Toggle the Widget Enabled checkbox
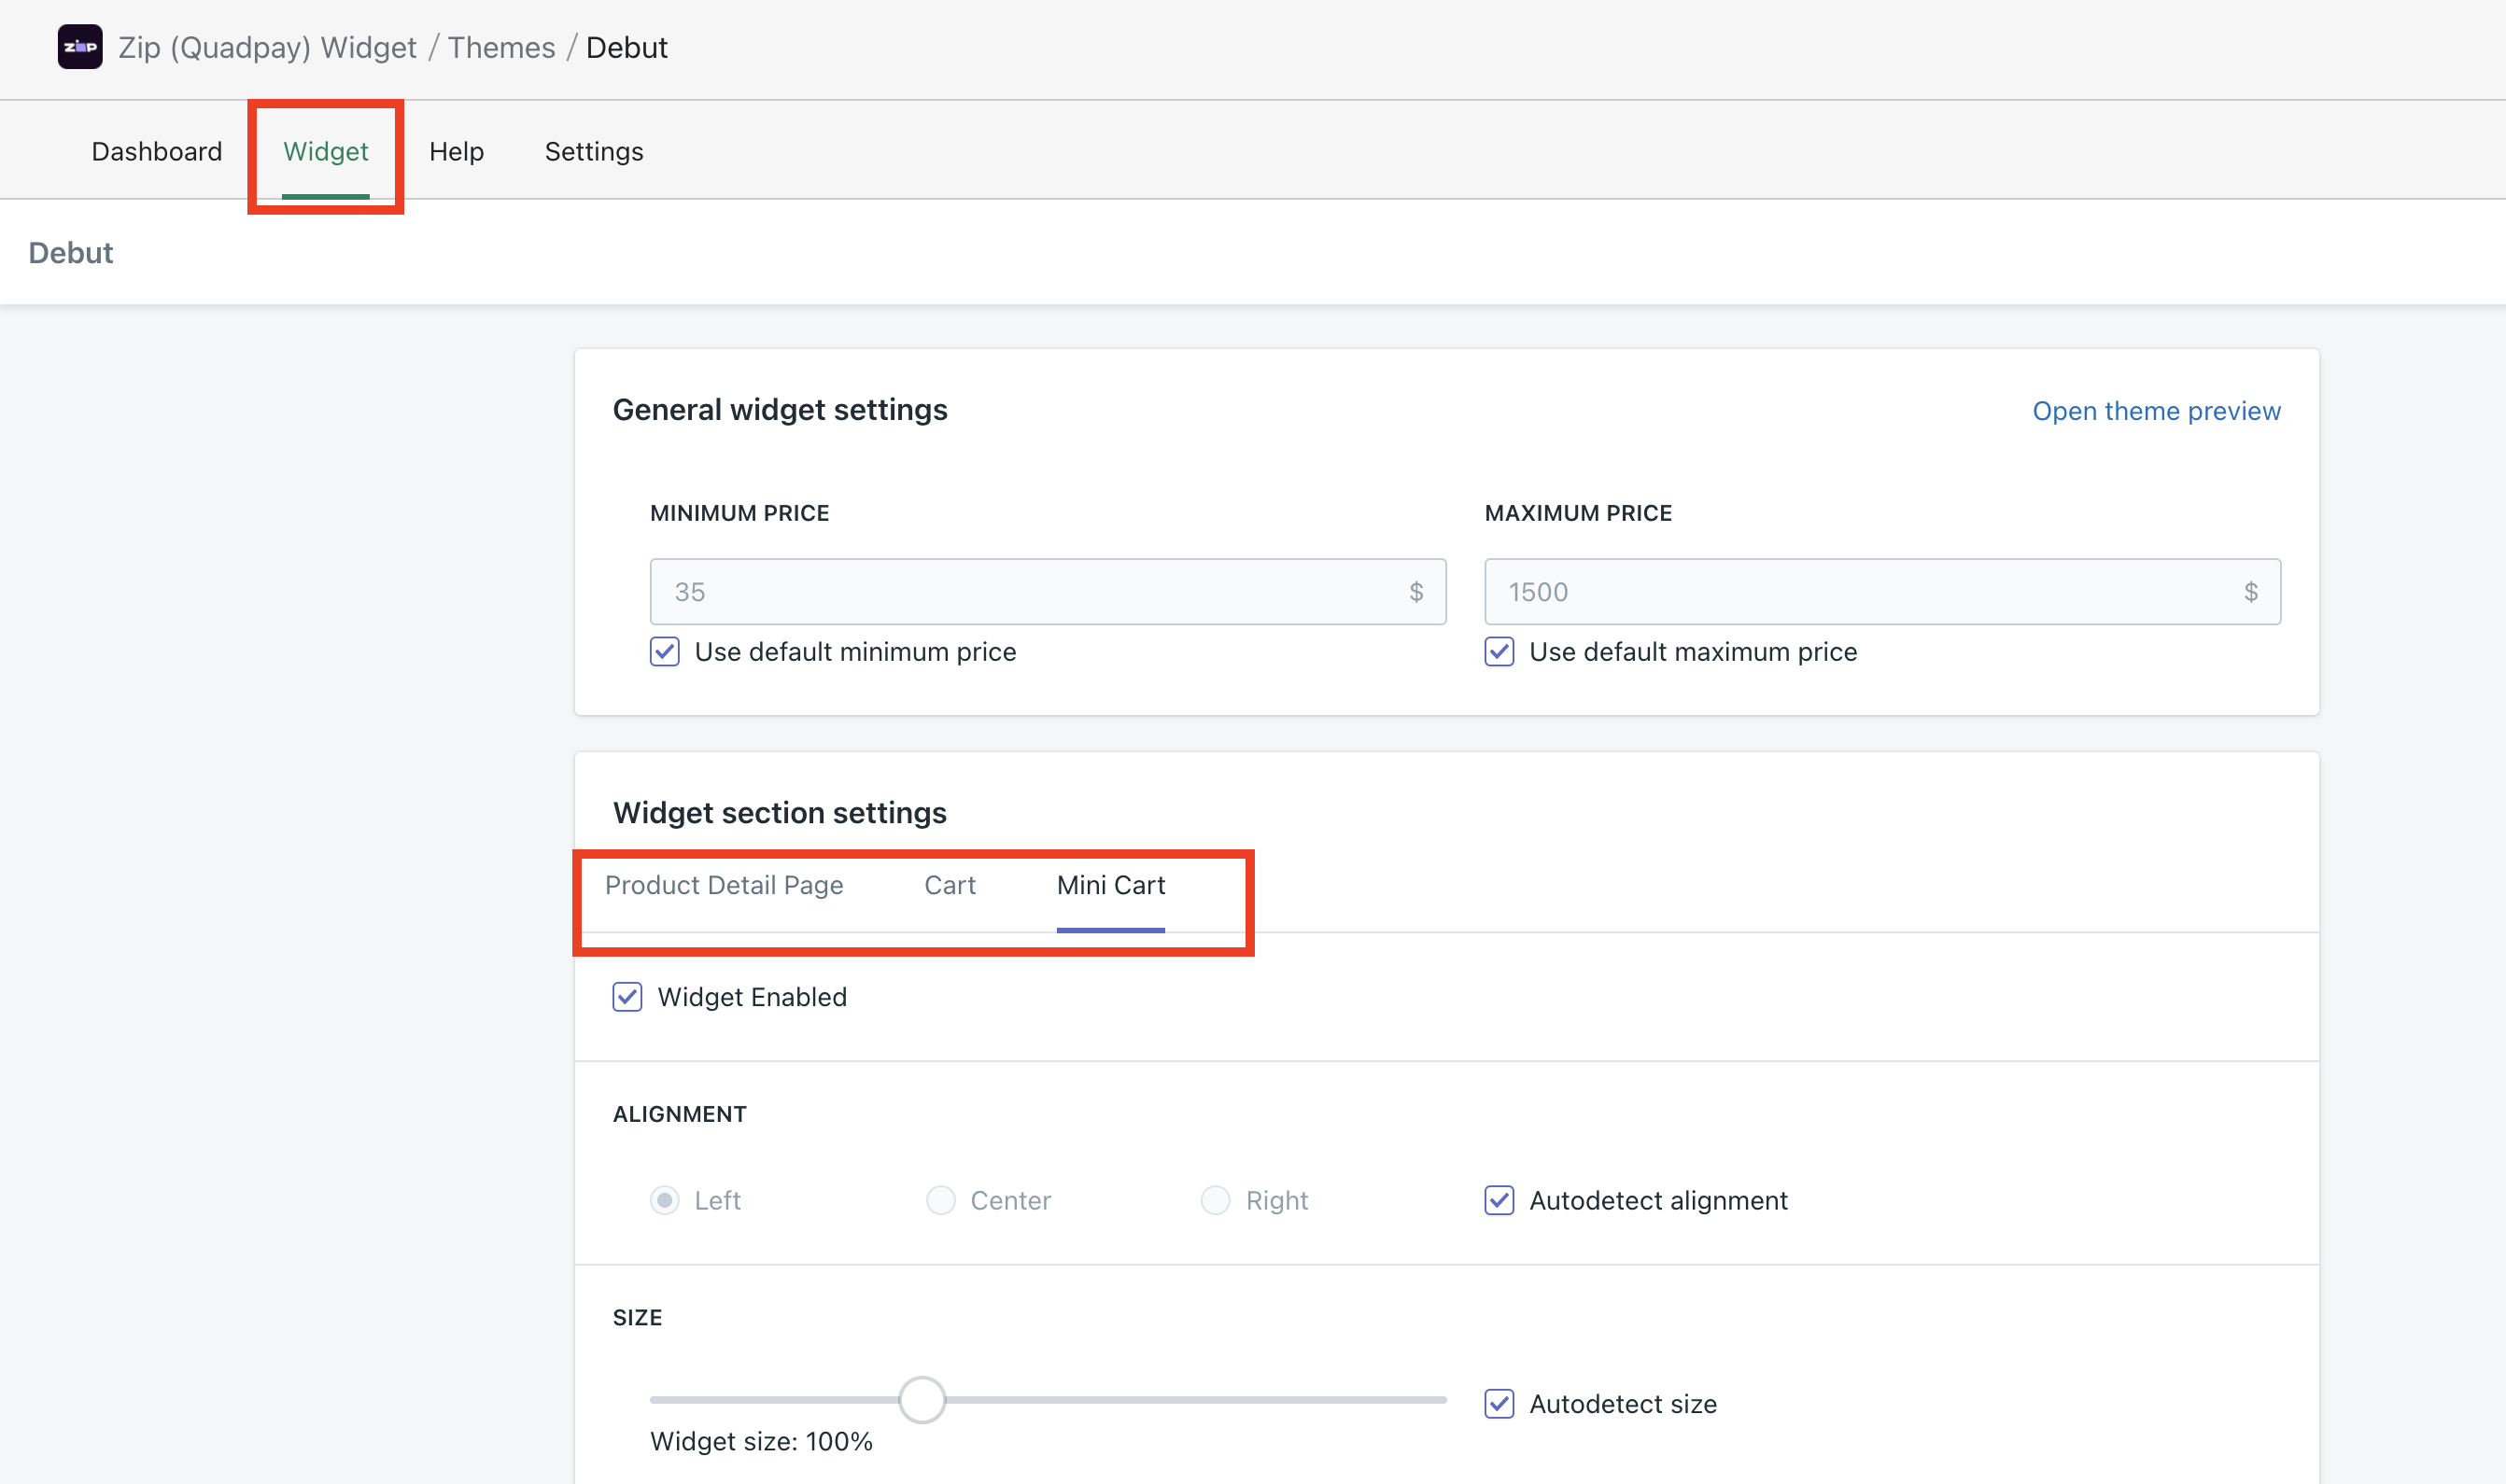2506x1484 pixels. (x=627, y=997)
